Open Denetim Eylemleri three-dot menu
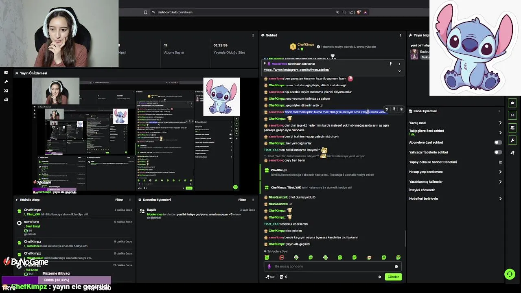521x293 pixels. click(x=253, y=200)
